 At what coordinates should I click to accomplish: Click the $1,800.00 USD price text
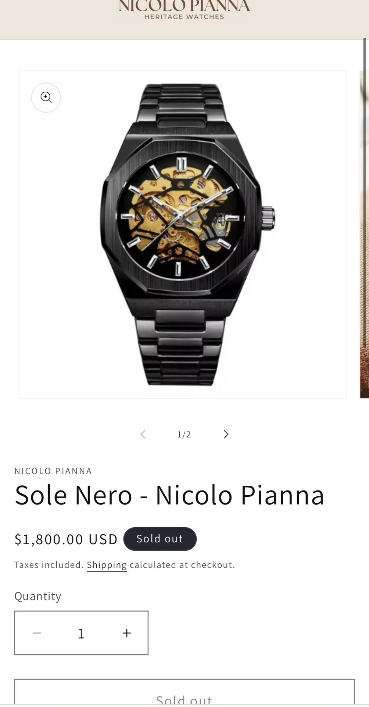pyautogui.click(x=66, y=539)
